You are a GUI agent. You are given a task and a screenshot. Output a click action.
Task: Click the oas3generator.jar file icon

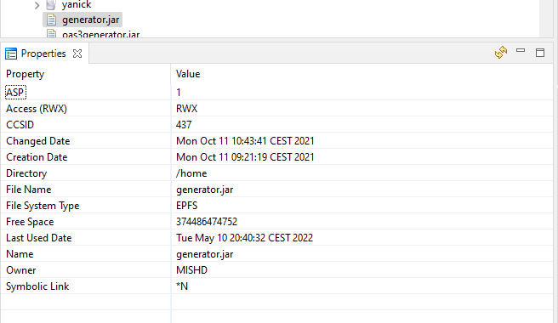click(52, 35)
